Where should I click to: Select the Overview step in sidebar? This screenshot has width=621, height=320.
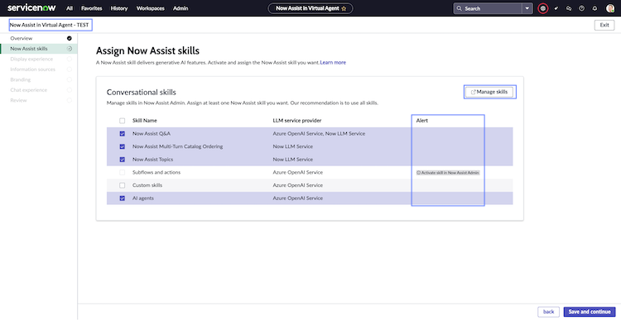pyautogui.click(x=39, y=38)
